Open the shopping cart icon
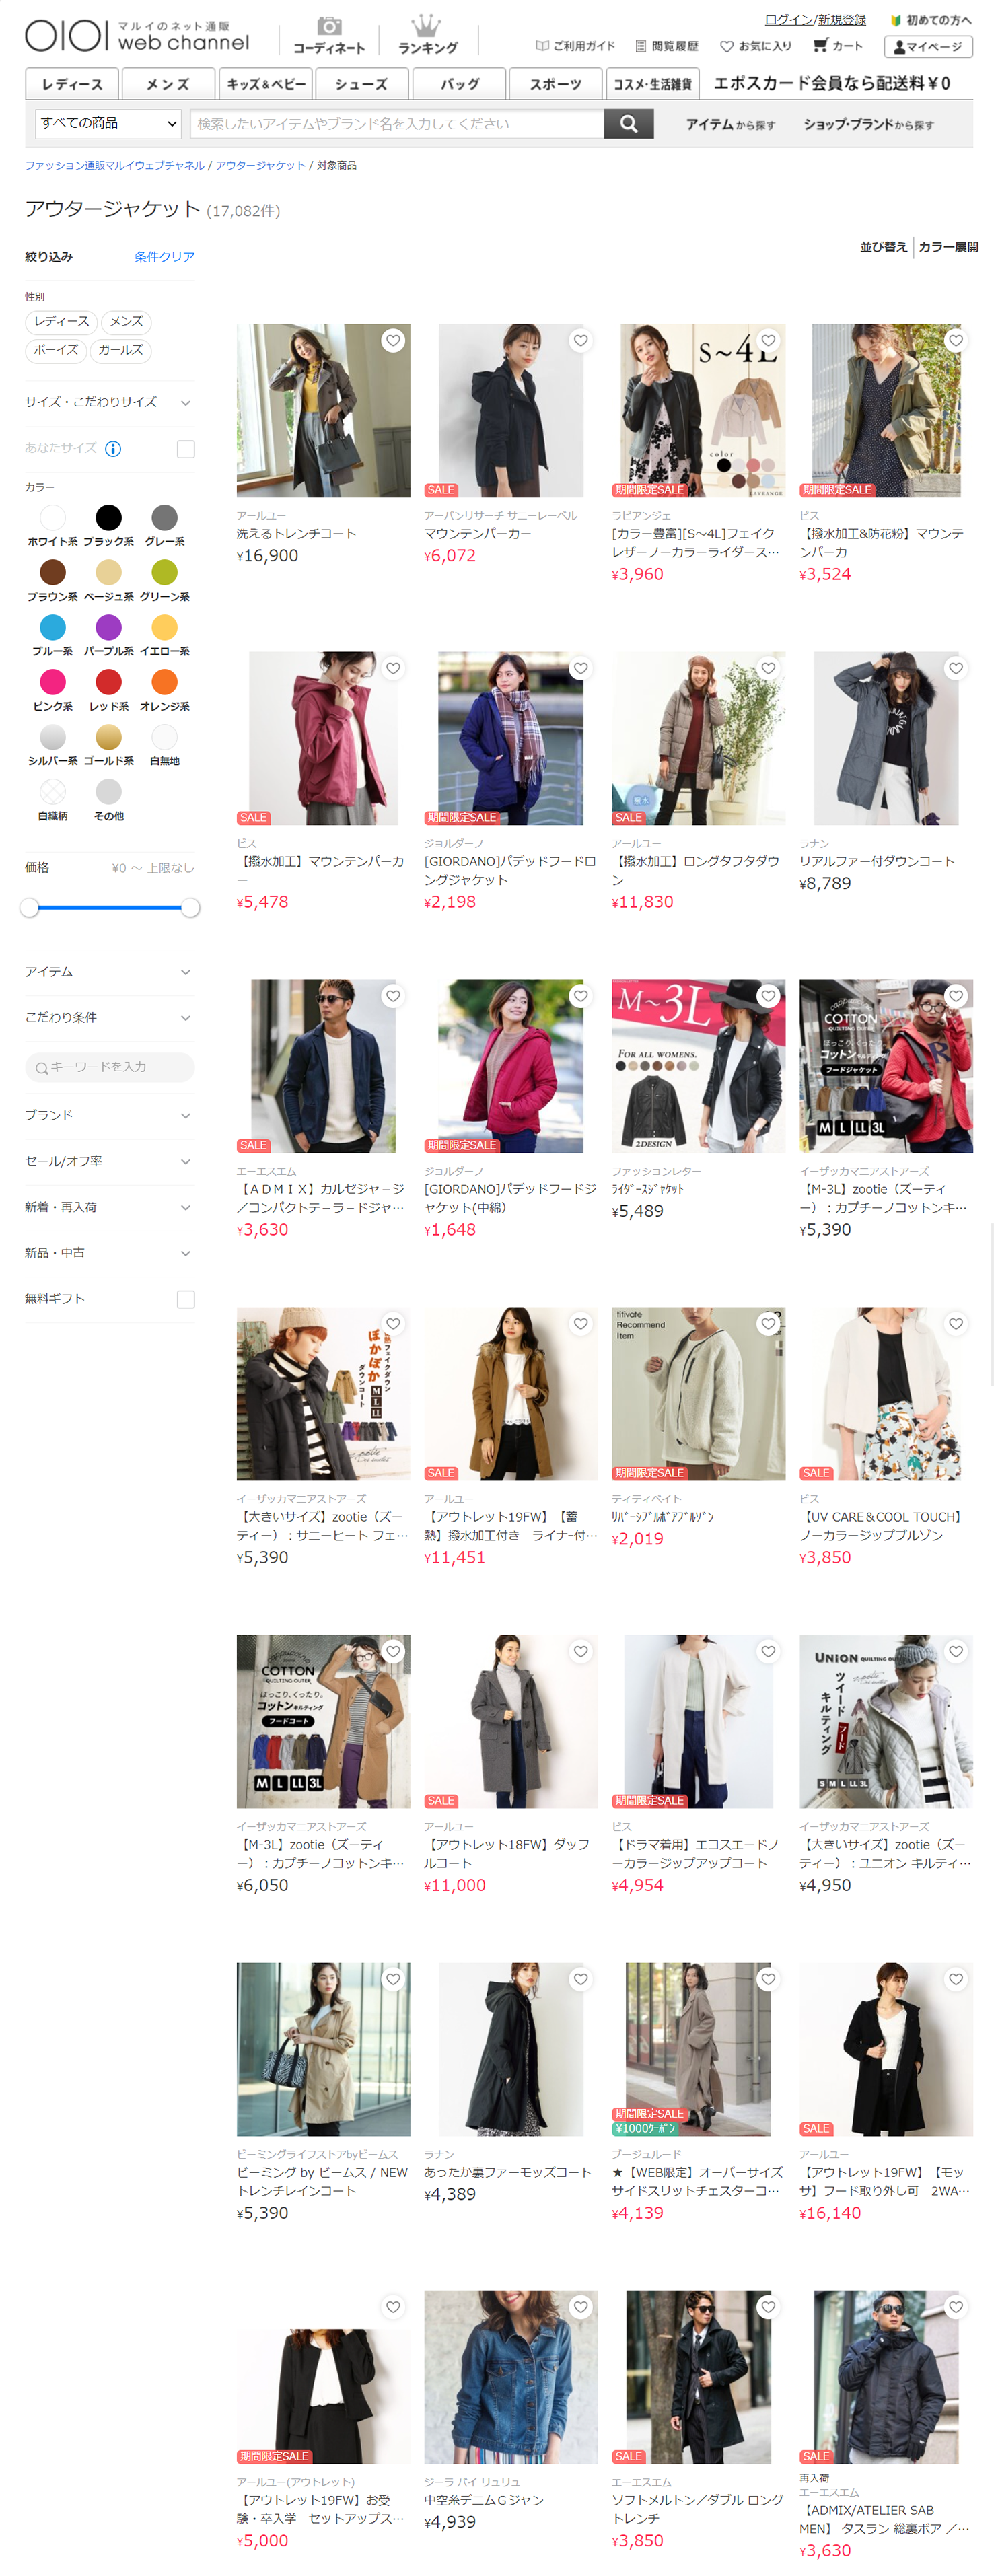This screenshot has height=2576, width=998. tap(820, 45)
